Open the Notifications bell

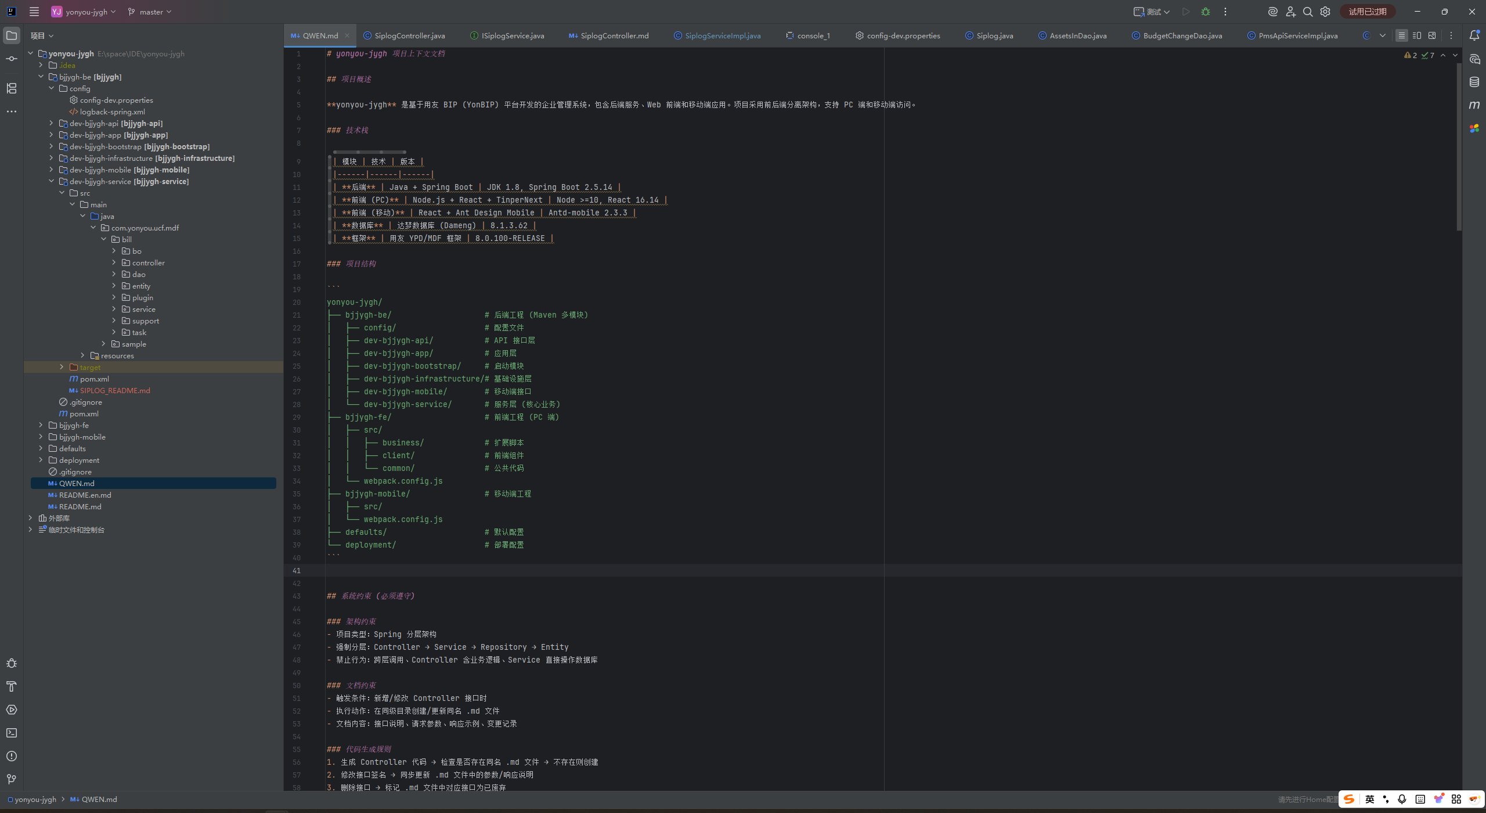pos(1474,35)
